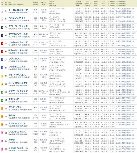This screenshot has height=153, width=137.
Task: Select ブラストワンピース horse link
Action: pyautogui.click(x=18, y=148)
